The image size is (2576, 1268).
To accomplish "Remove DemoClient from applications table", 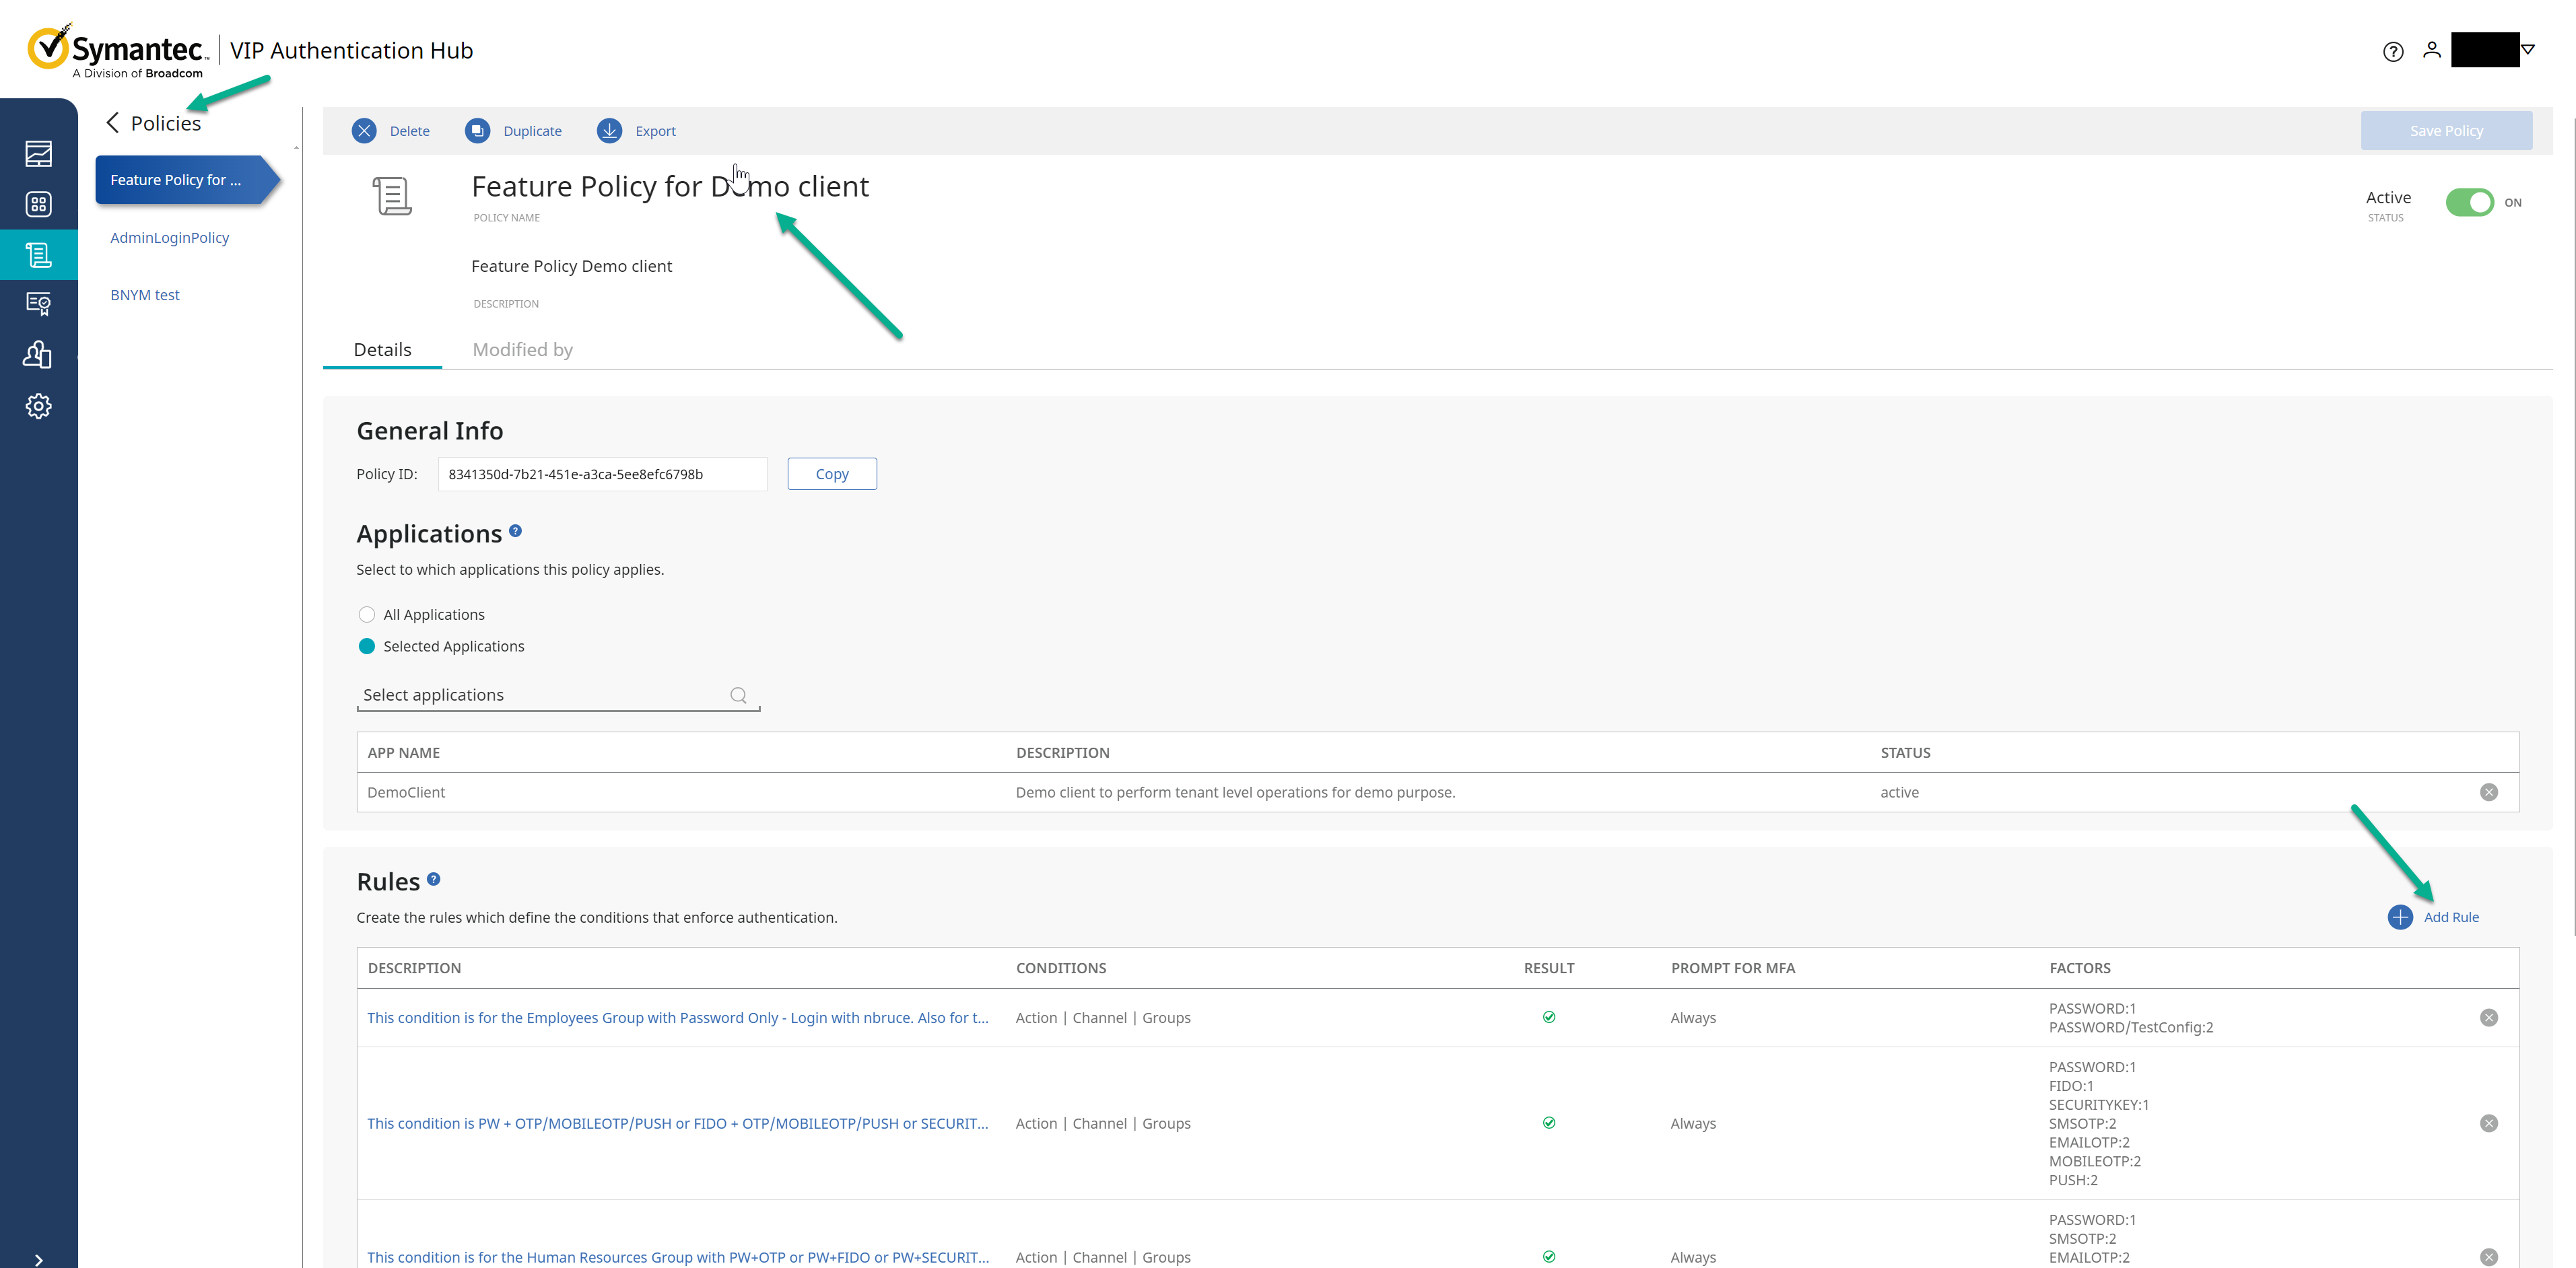I will [x=2488, y=792].
